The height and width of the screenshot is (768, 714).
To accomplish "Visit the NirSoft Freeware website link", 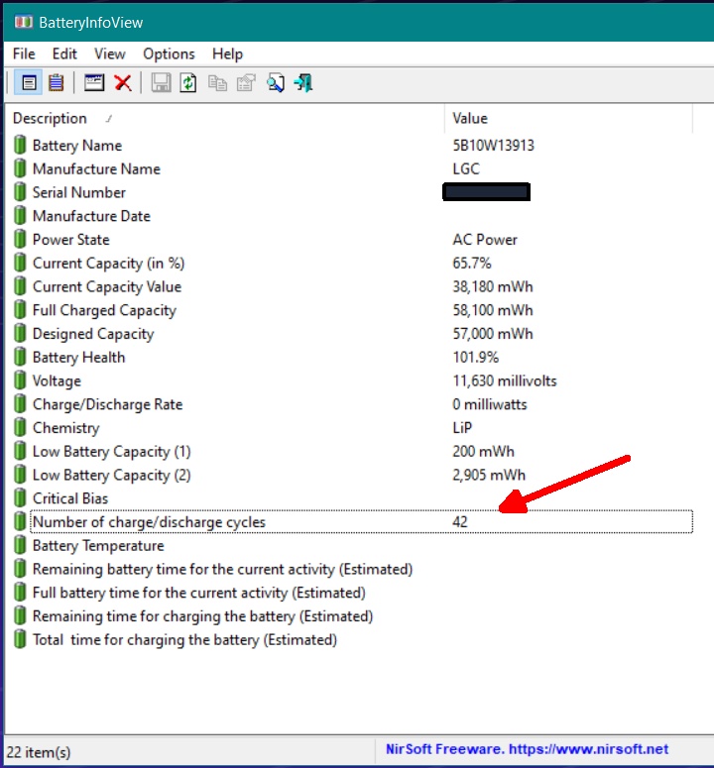I will (527, 749).
